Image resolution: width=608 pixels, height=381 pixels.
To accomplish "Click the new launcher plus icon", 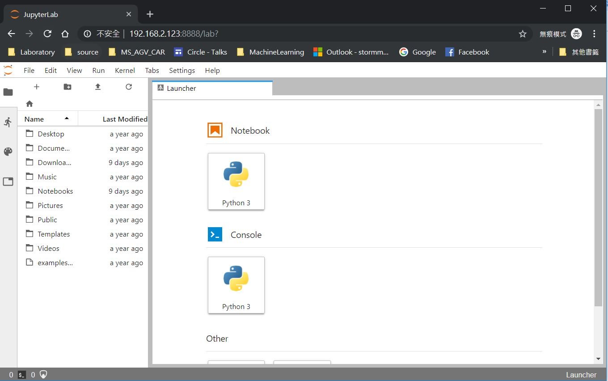I will pyautogui.click(x=37, y=87).
